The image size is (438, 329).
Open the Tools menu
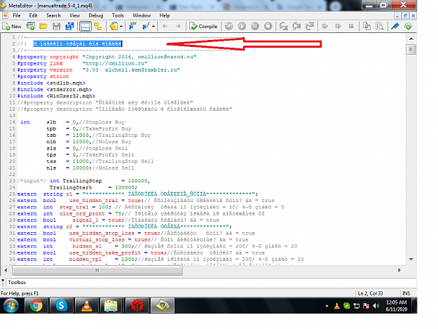(118, 15)
